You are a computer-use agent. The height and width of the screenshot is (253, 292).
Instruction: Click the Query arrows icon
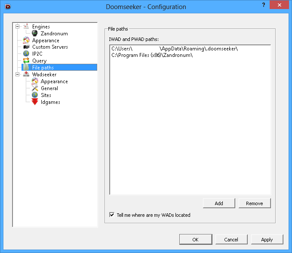pos(26,60)
